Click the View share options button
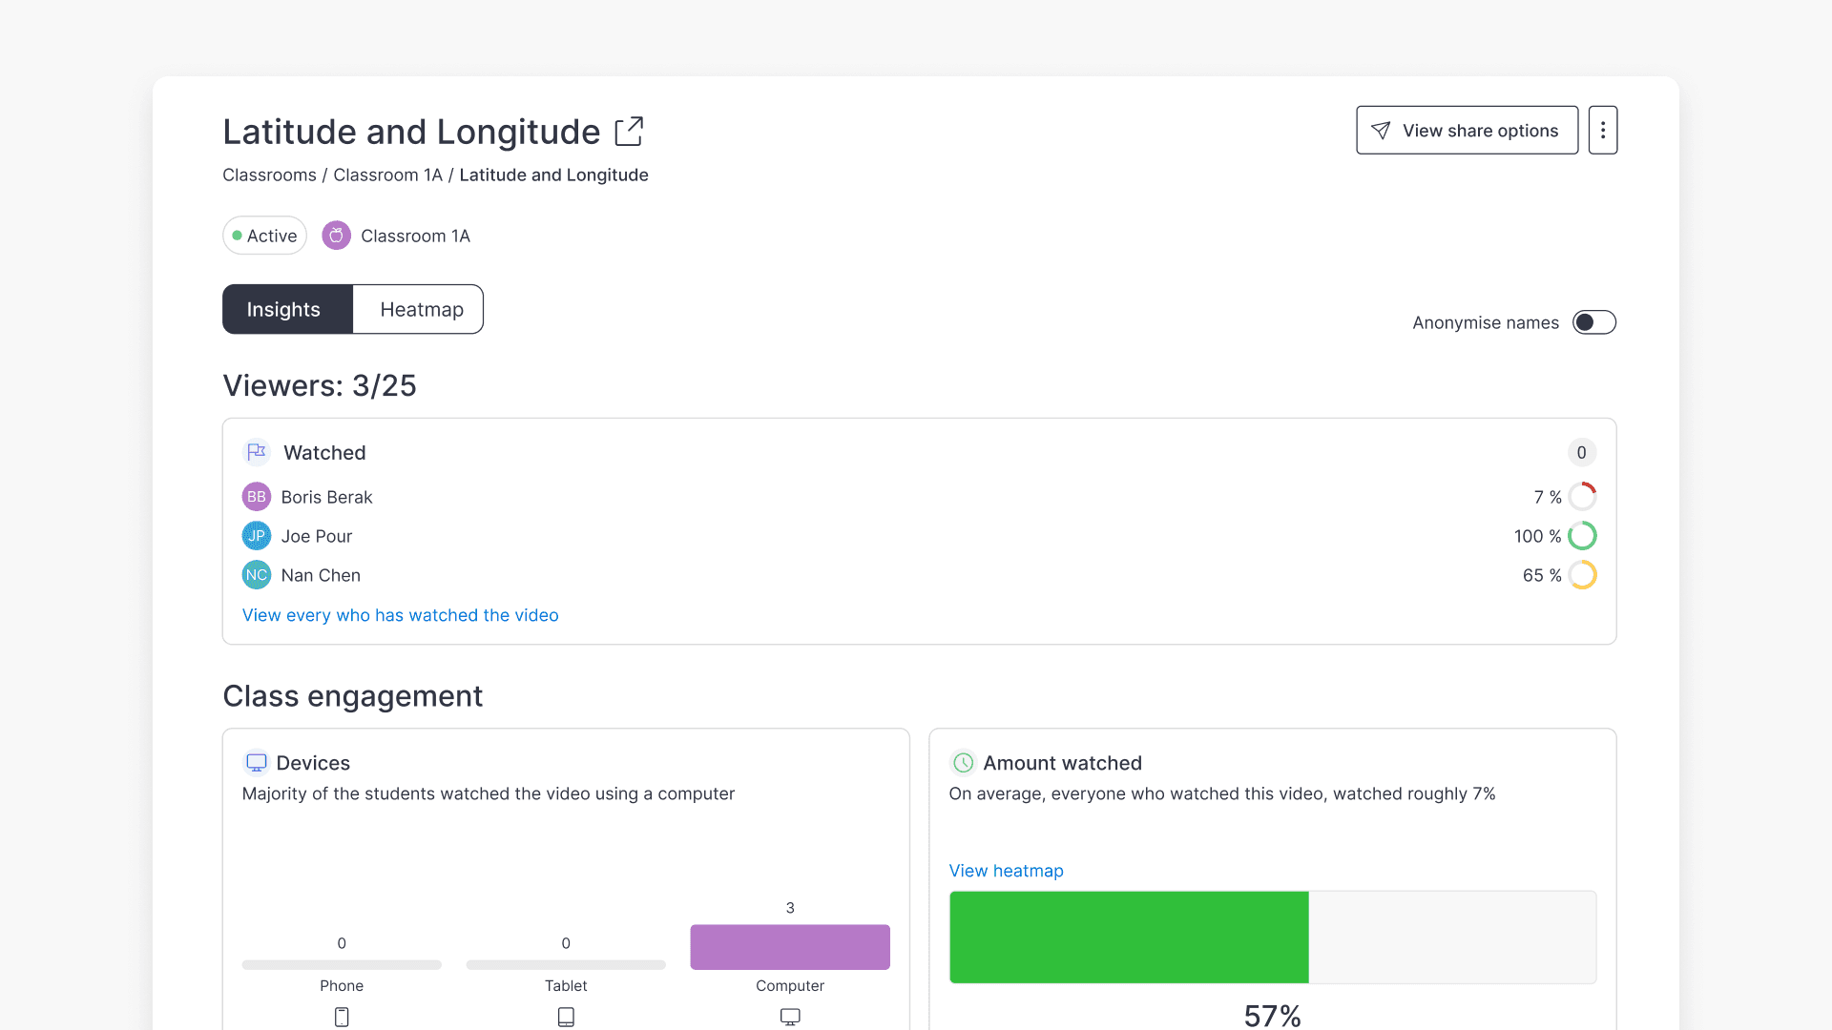 point(1467,130)
